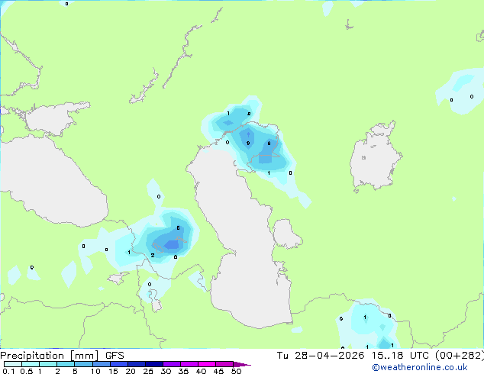Pick the 2–5 mm legend color swatch
Image resolution: width=484 pixels, height=374 pixels.
click(x=66, y=364)
